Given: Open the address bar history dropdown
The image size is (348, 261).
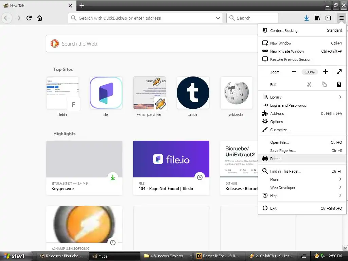Looking at the screenshot, I should click(x=218, y=18).
